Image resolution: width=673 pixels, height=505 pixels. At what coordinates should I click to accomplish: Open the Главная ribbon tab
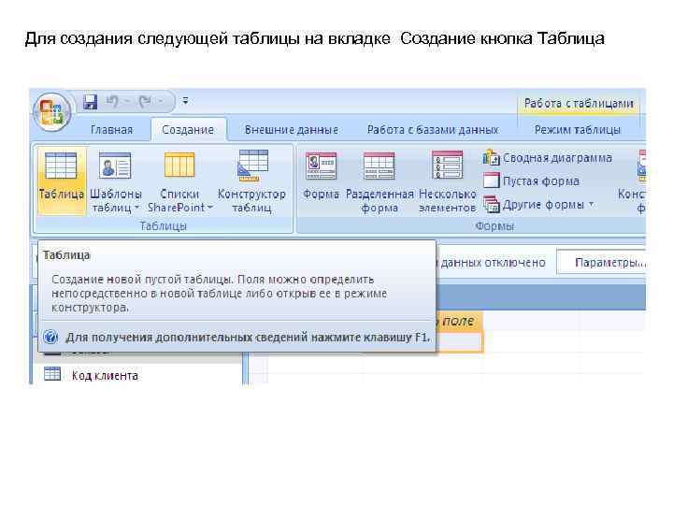[x=111, y=130]
